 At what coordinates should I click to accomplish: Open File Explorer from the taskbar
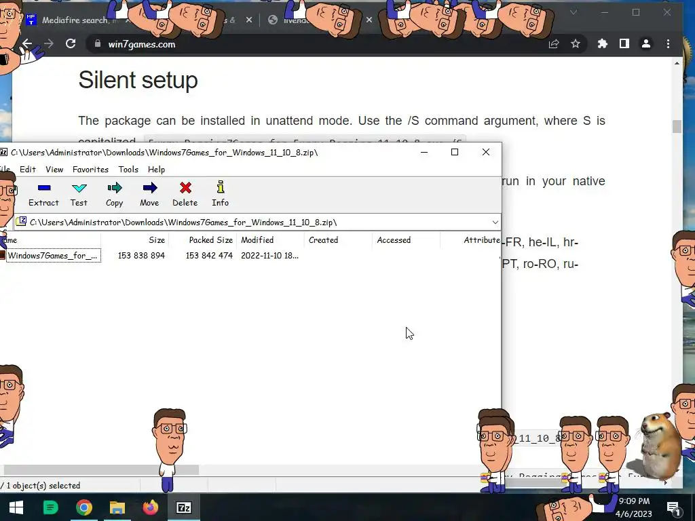point(117,507)
